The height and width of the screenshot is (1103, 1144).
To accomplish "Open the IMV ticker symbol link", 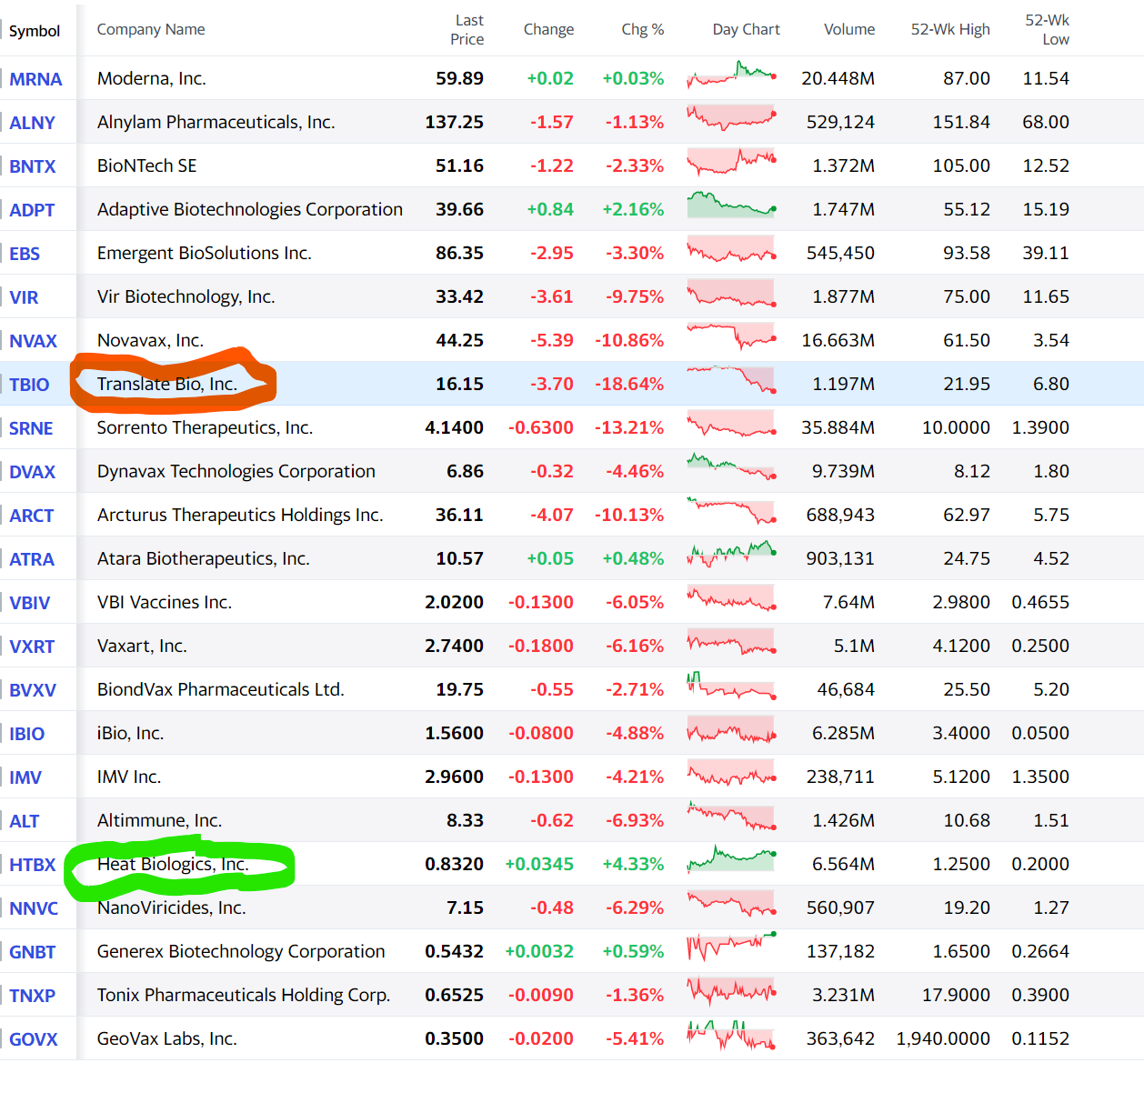I will coord(25,777).
